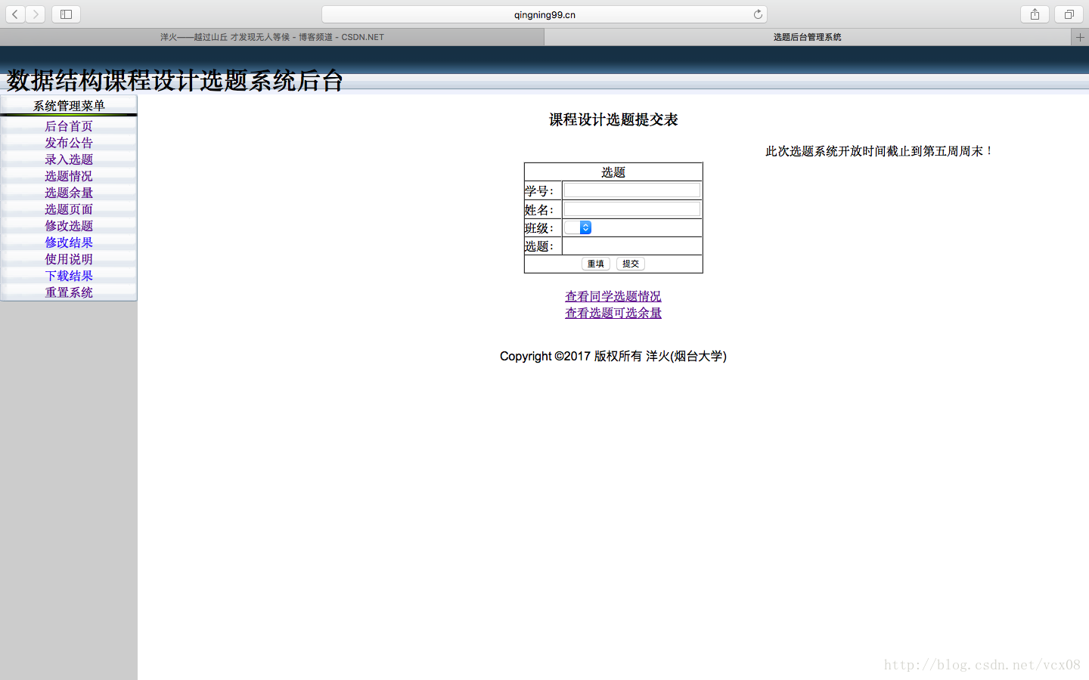1089x680 pixels.
Task: Toggle the Safari sidebar icon
Action: coord(65,14)
